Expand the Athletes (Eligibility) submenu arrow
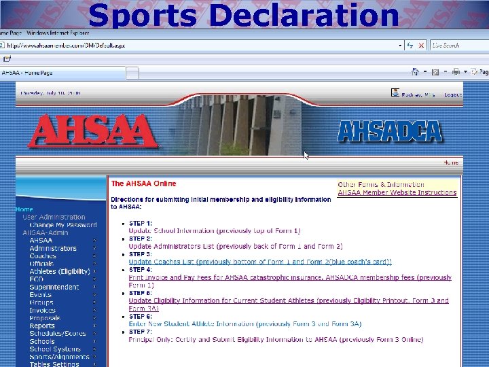 [x=94, y=271]
